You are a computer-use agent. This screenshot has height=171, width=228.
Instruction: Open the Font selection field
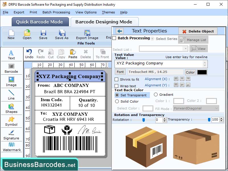(120, 72)
